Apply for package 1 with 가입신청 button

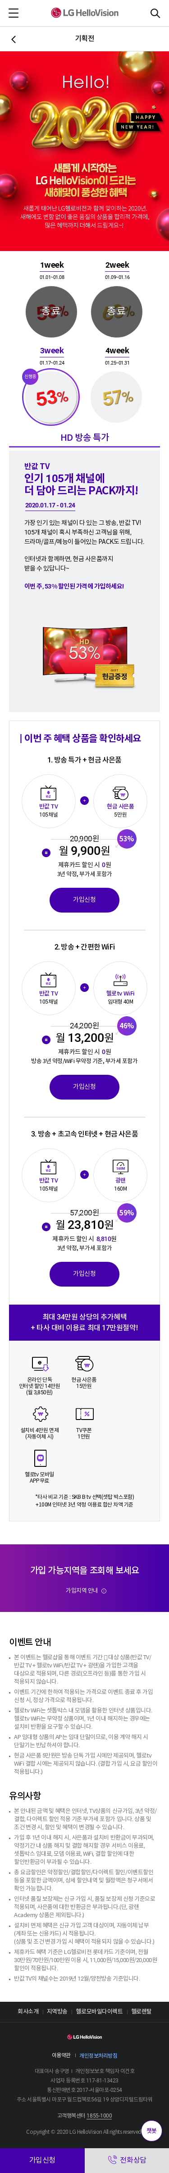[x=85, y=900]
